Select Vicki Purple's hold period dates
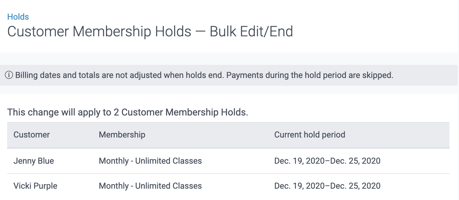 pyautogui.click(x=327, y=186)
